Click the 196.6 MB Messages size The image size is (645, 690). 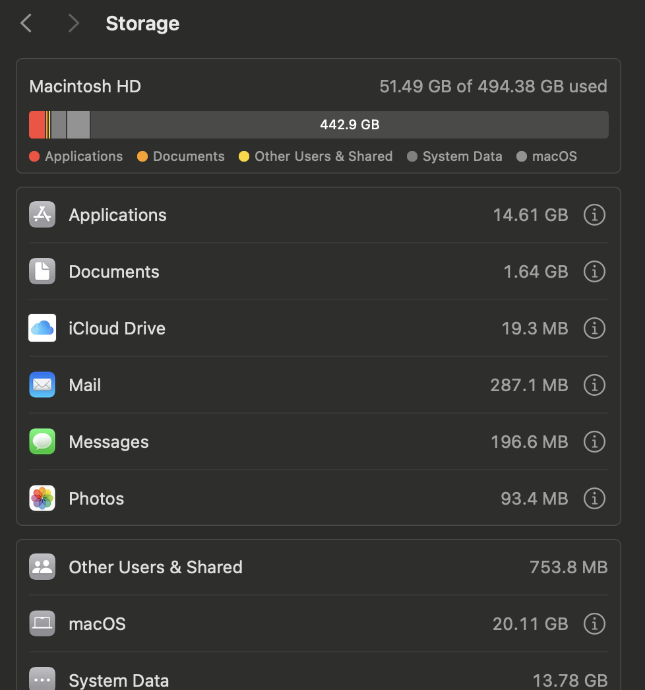[530, 442]
